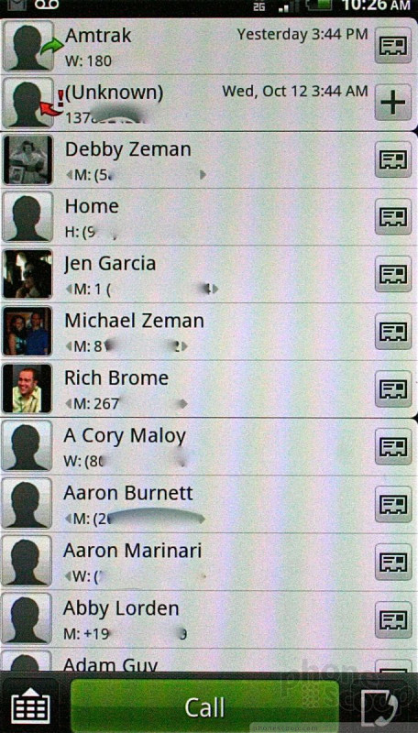
Task: Select the Aaron Burnett contact entry
Action: click(208, 504)
